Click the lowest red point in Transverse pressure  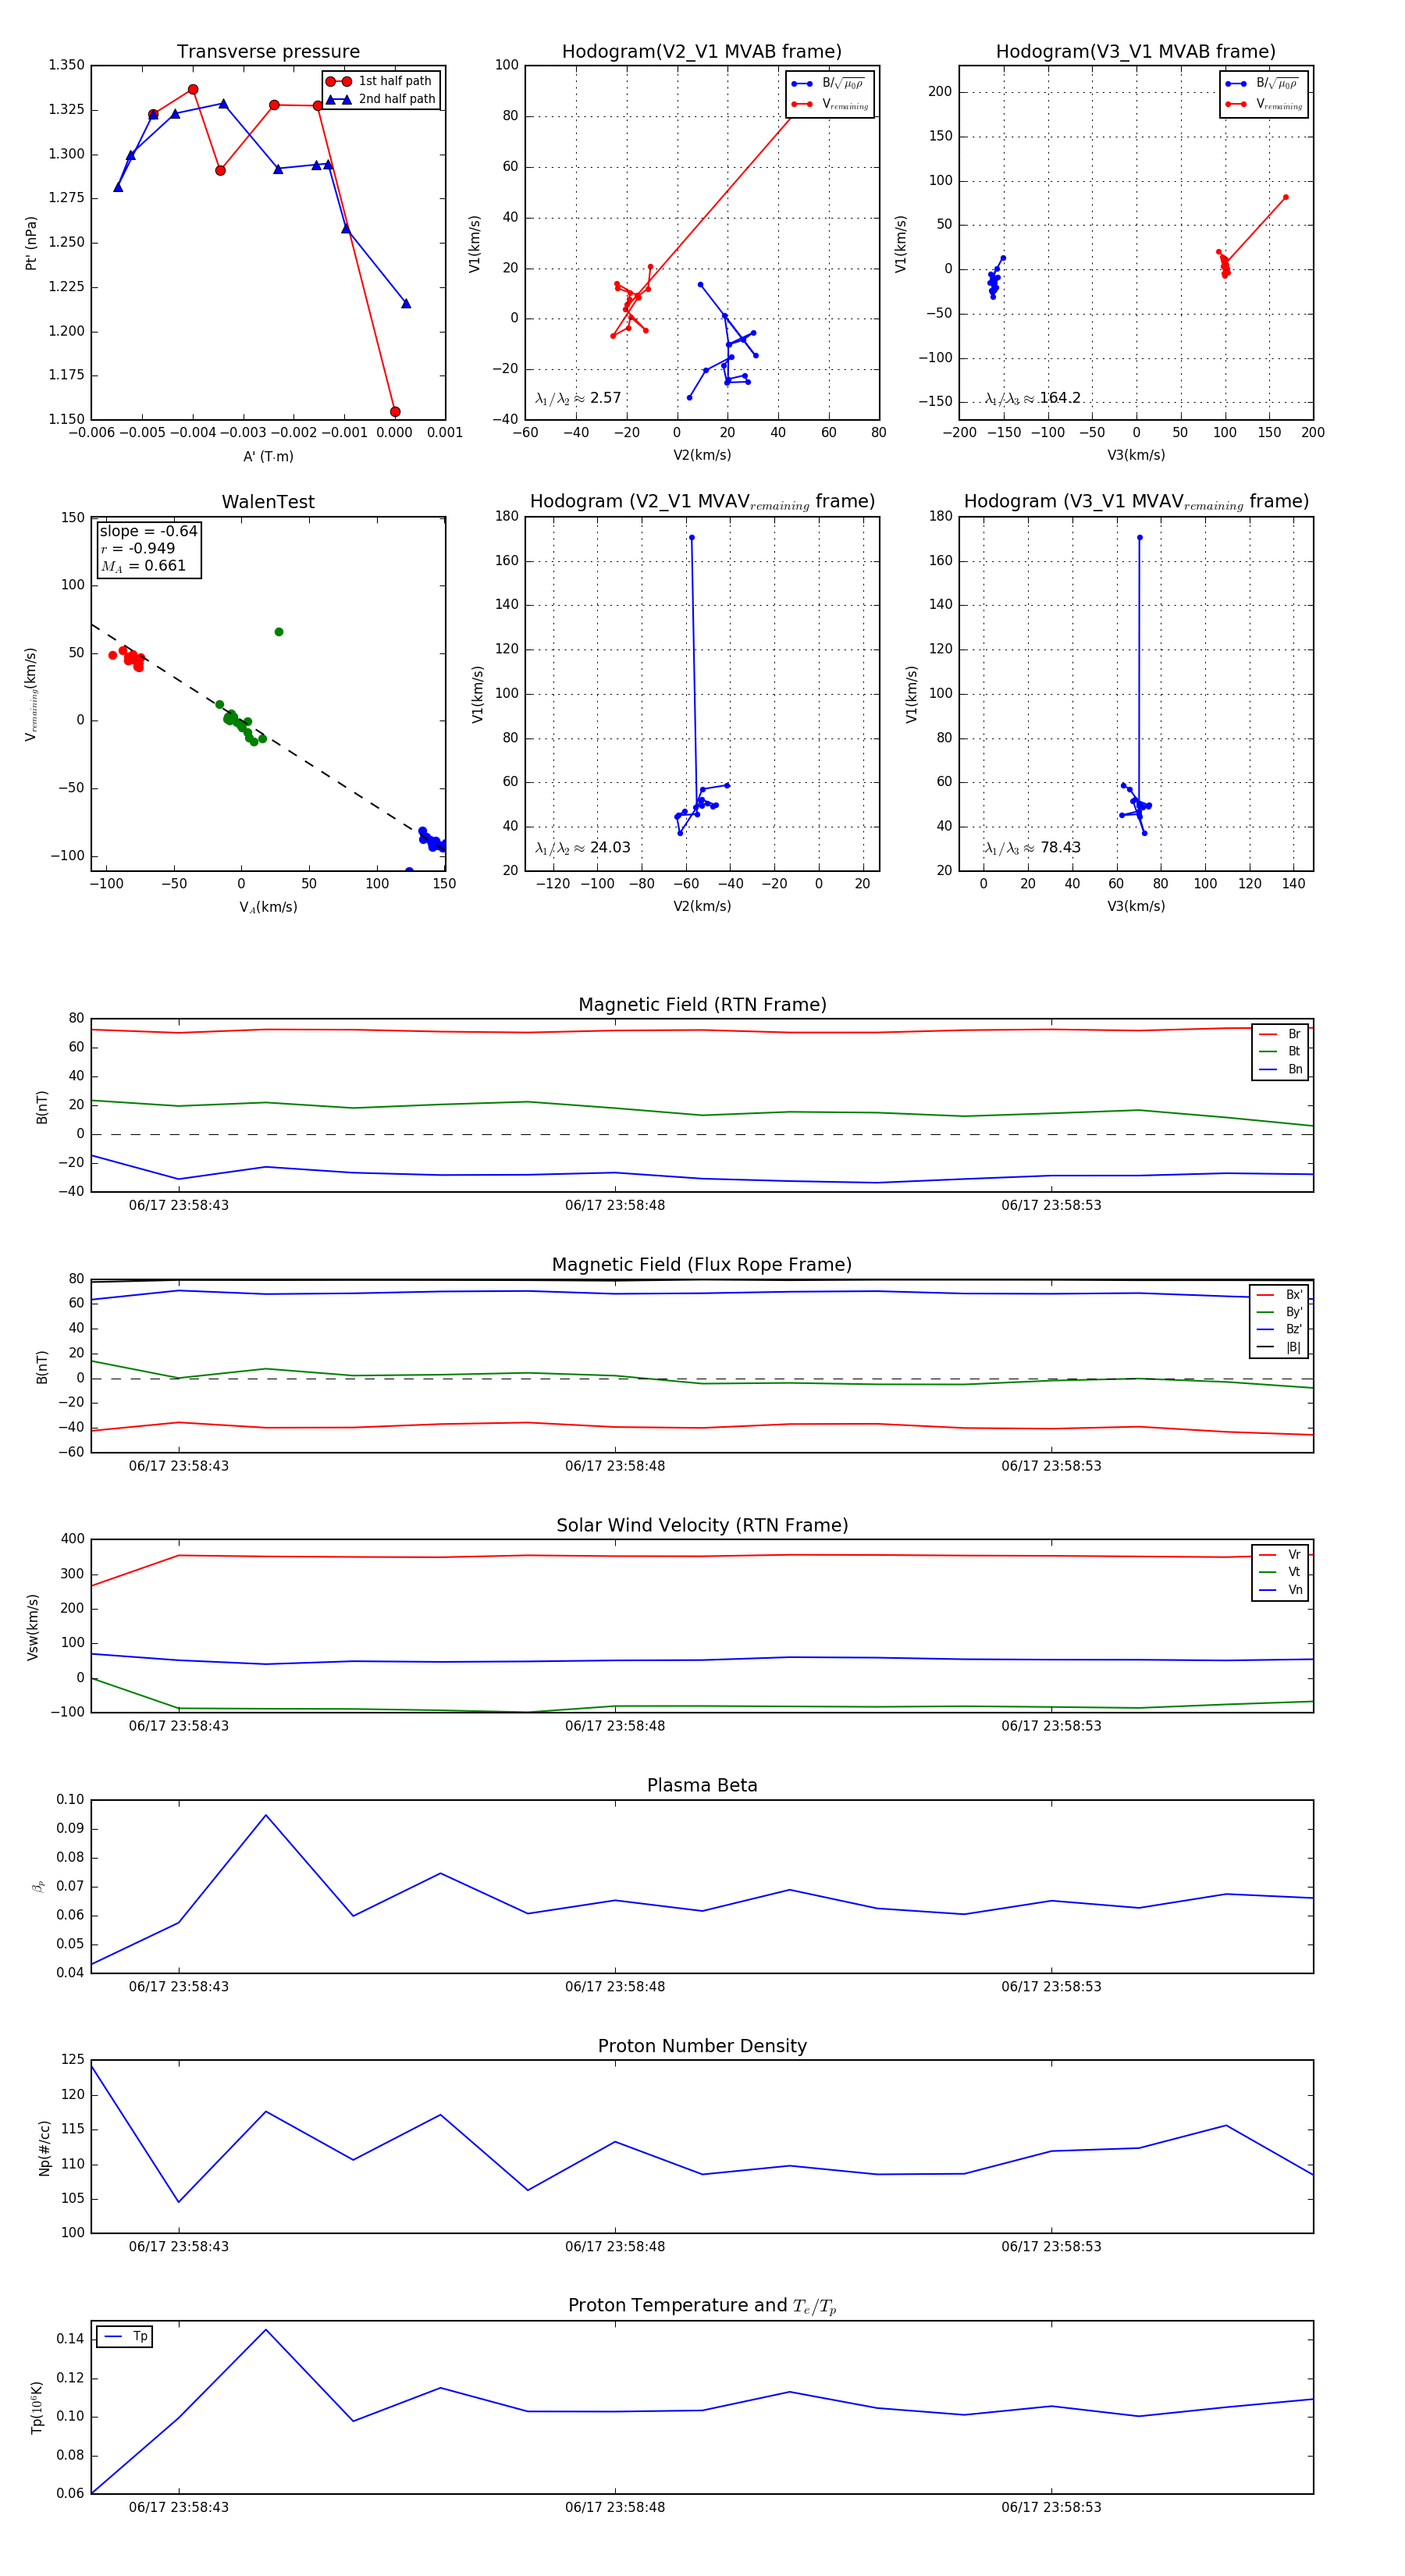[x=395, y=412]
